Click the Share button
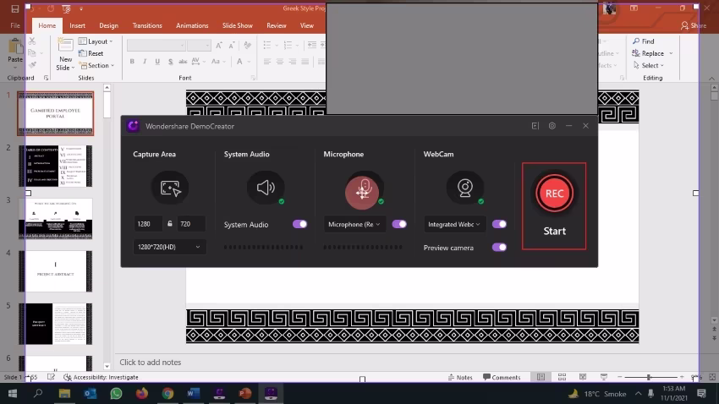This screenshot has height=404, width=719. click(x=694, y=25)
